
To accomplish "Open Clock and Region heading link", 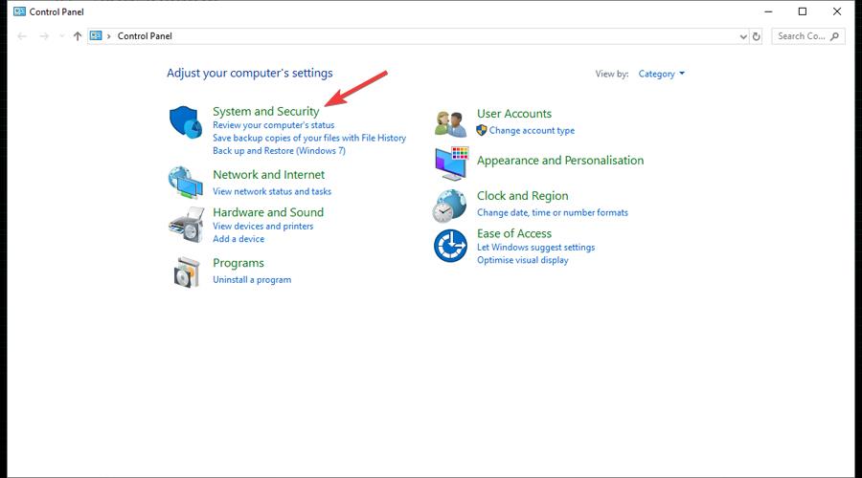I will click(x=522, y=196).
